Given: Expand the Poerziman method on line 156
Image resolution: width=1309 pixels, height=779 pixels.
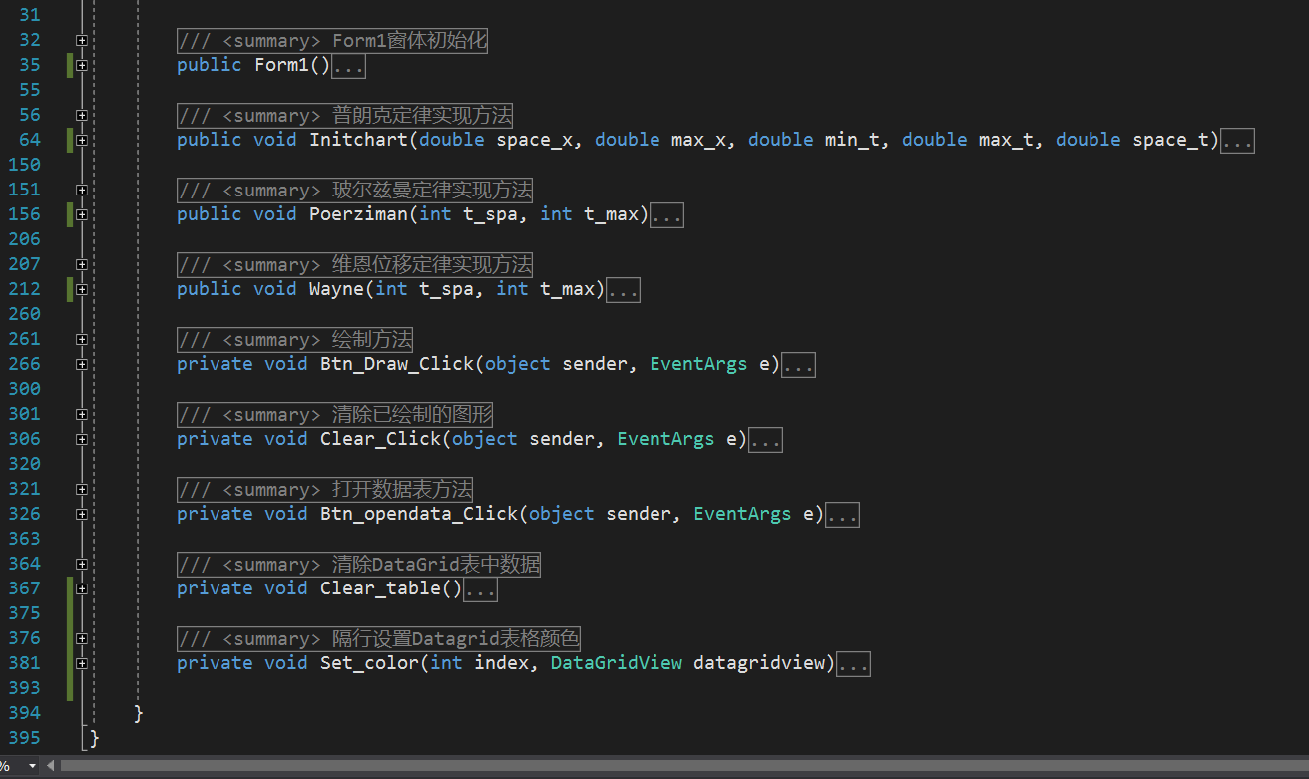Looking at the screenshot, I should [x=81, y=215].
